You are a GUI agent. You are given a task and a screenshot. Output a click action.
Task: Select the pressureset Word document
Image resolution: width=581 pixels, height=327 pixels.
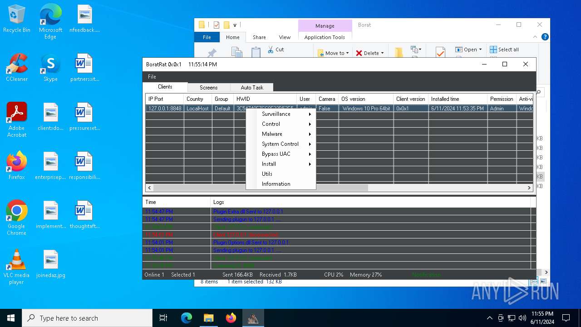(84, 117)
